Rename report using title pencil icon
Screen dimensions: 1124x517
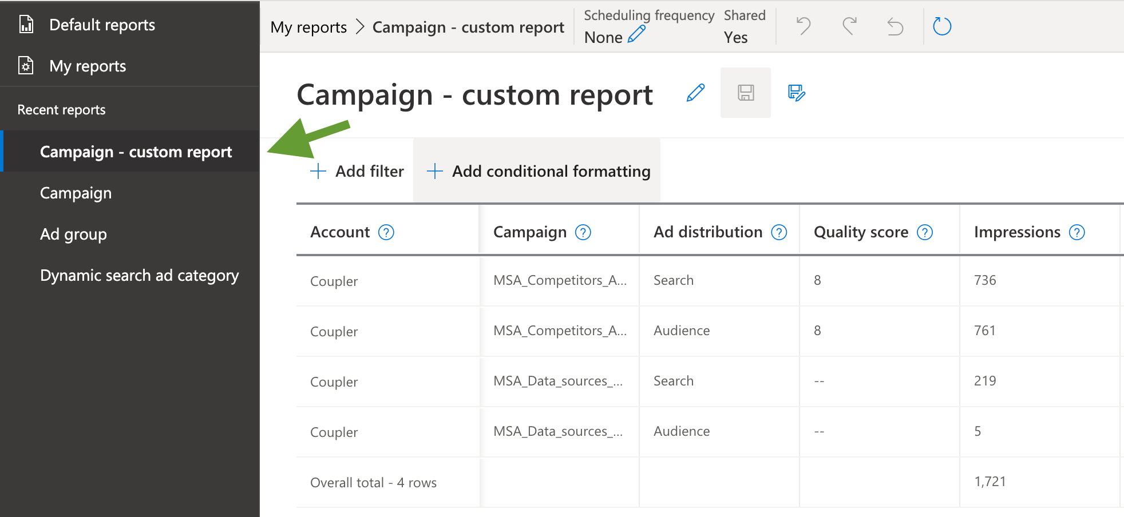tap(695, 93)
